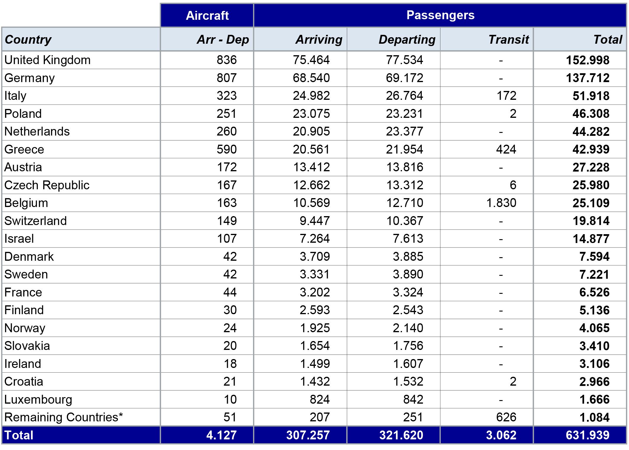Click the Aircraft header cell
Viewport: 629px width, 450px height.
[x=207, y=15]
